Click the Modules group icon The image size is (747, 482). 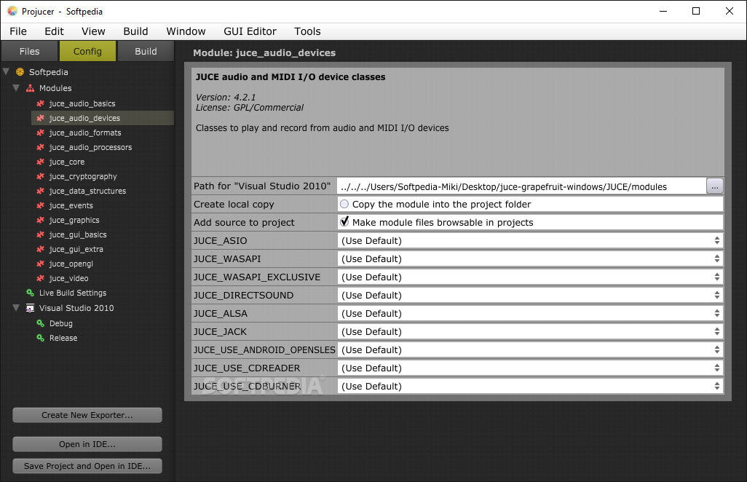coord(30,88)
